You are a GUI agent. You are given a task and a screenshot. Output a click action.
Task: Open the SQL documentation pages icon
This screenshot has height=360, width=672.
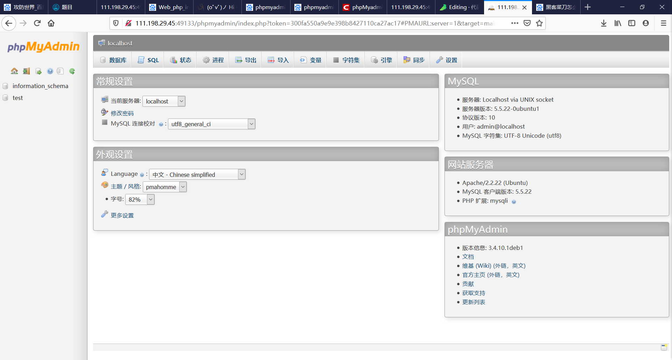[60, 71]
